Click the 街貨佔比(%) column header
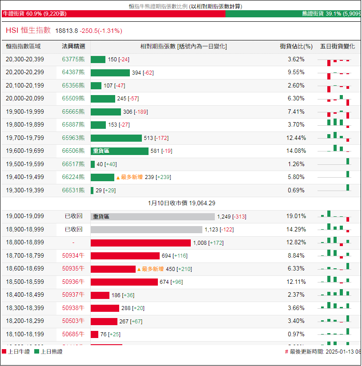Image resolution: width=362 pixels, height=366 pixels. pyautogui.click(x=296, y=46)
